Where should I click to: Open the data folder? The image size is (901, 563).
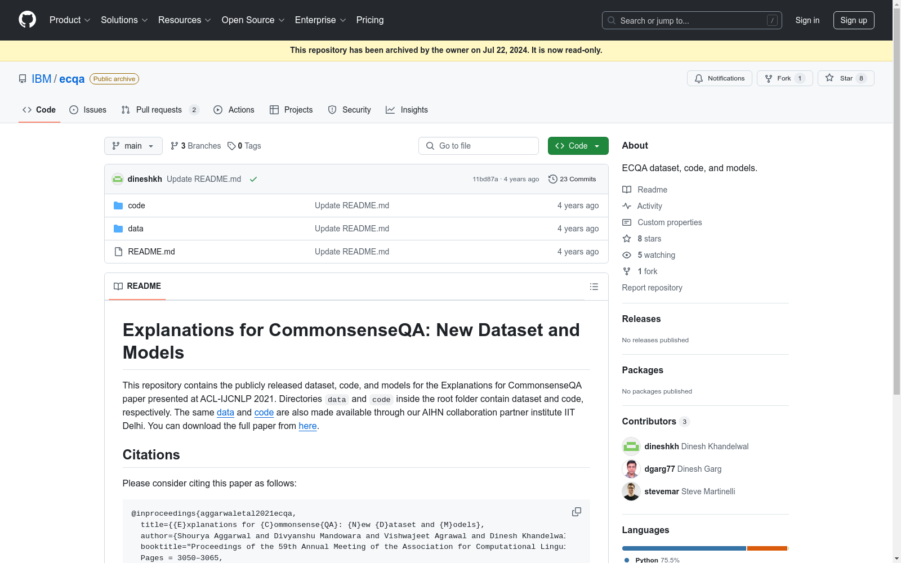pos(136,229)
